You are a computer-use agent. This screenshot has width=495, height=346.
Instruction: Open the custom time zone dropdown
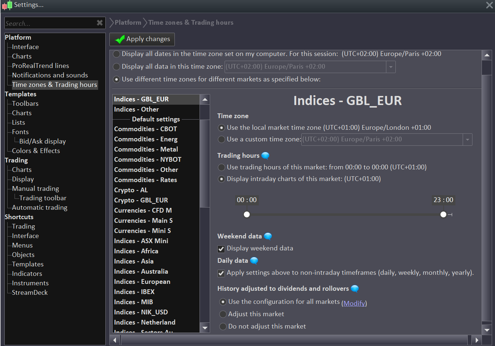click(467, 140)
